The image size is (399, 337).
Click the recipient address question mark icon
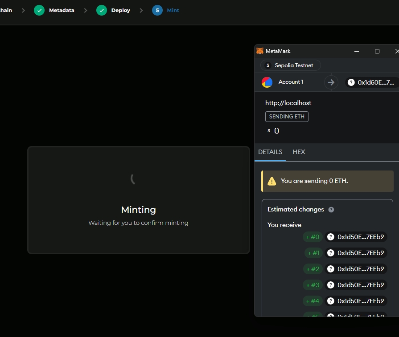(x=351, y=82)
